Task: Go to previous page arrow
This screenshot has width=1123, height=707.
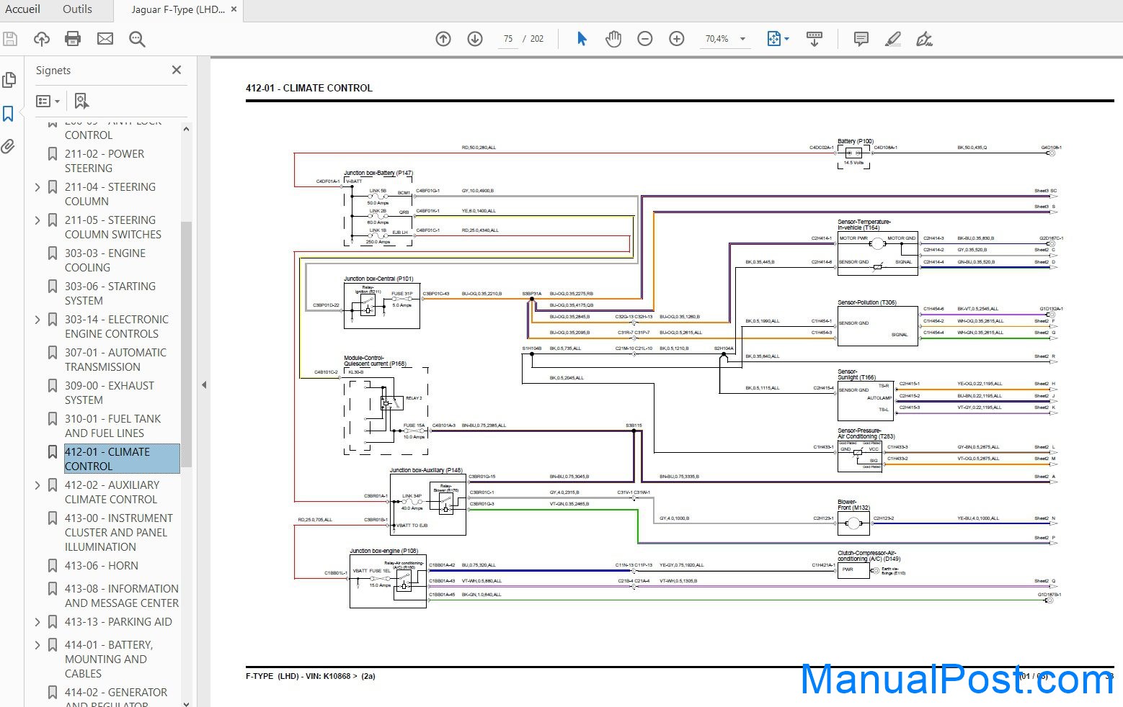Action: pos(443,39)
